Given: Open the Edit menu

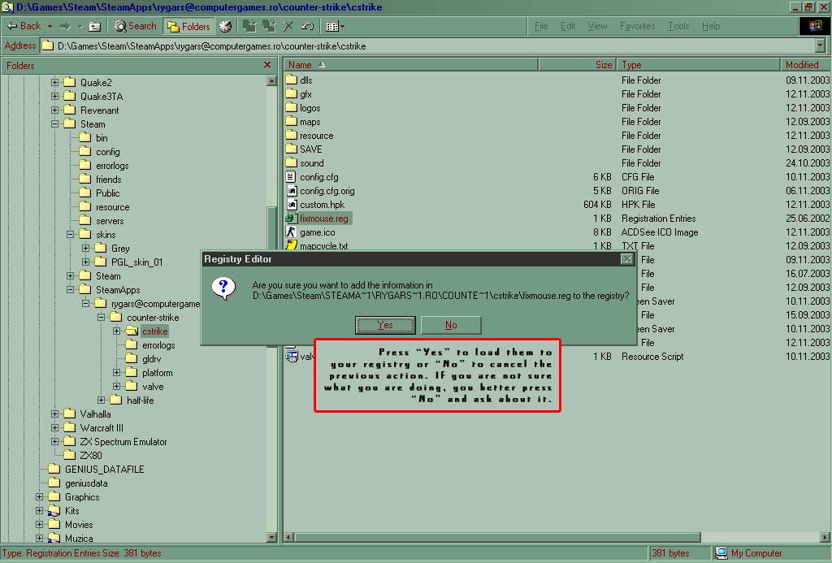Looking at the screenshot, I should pos(568,26).
